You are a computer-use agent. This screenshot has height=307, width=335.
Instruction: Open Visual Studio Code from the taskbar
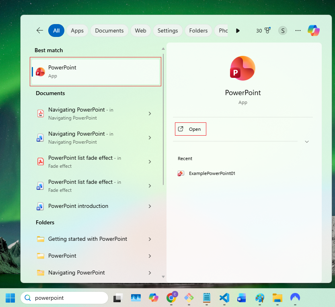click(x=224, y=298)
